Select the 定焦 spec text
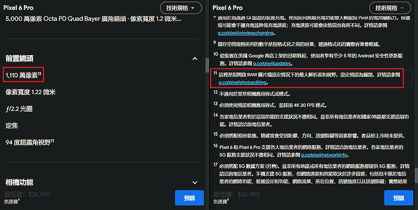This screenshot has width=418, height=210. click(x=12, y=125)
